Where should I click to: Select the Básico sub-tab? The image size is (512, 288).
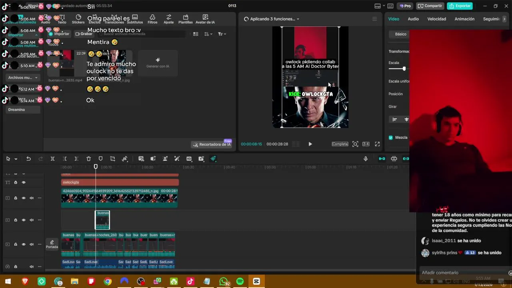tap(401, 34)
